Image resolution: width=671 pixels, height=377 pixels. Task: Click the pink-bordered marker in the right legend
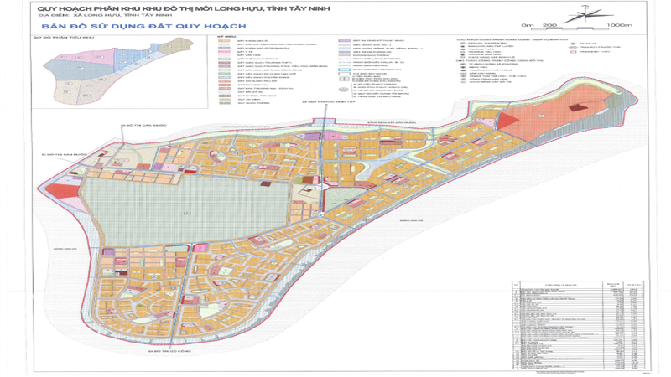tap(573, 52)
